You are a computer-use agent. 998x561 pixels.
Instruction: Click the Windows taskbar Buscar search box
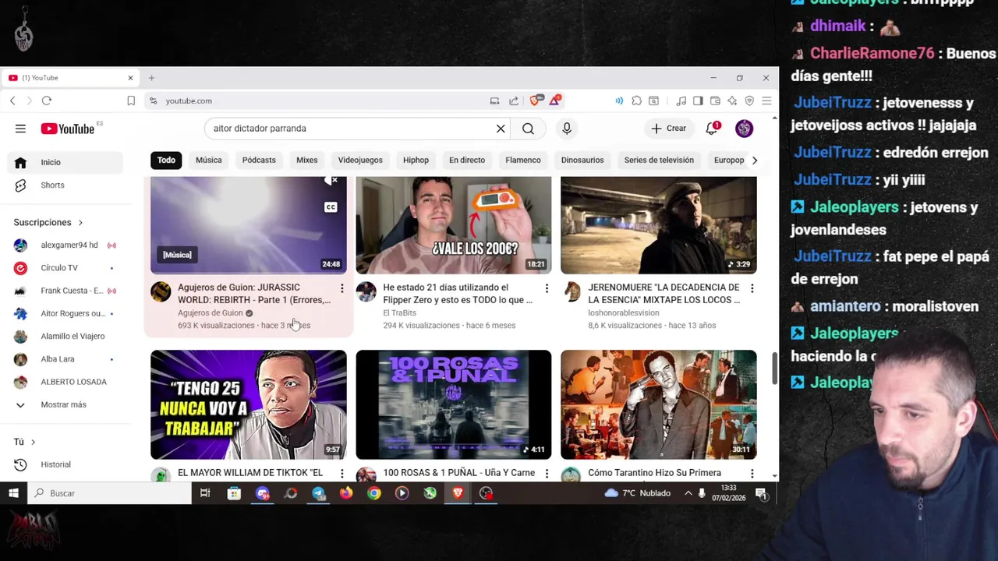(x=109, y=493)
